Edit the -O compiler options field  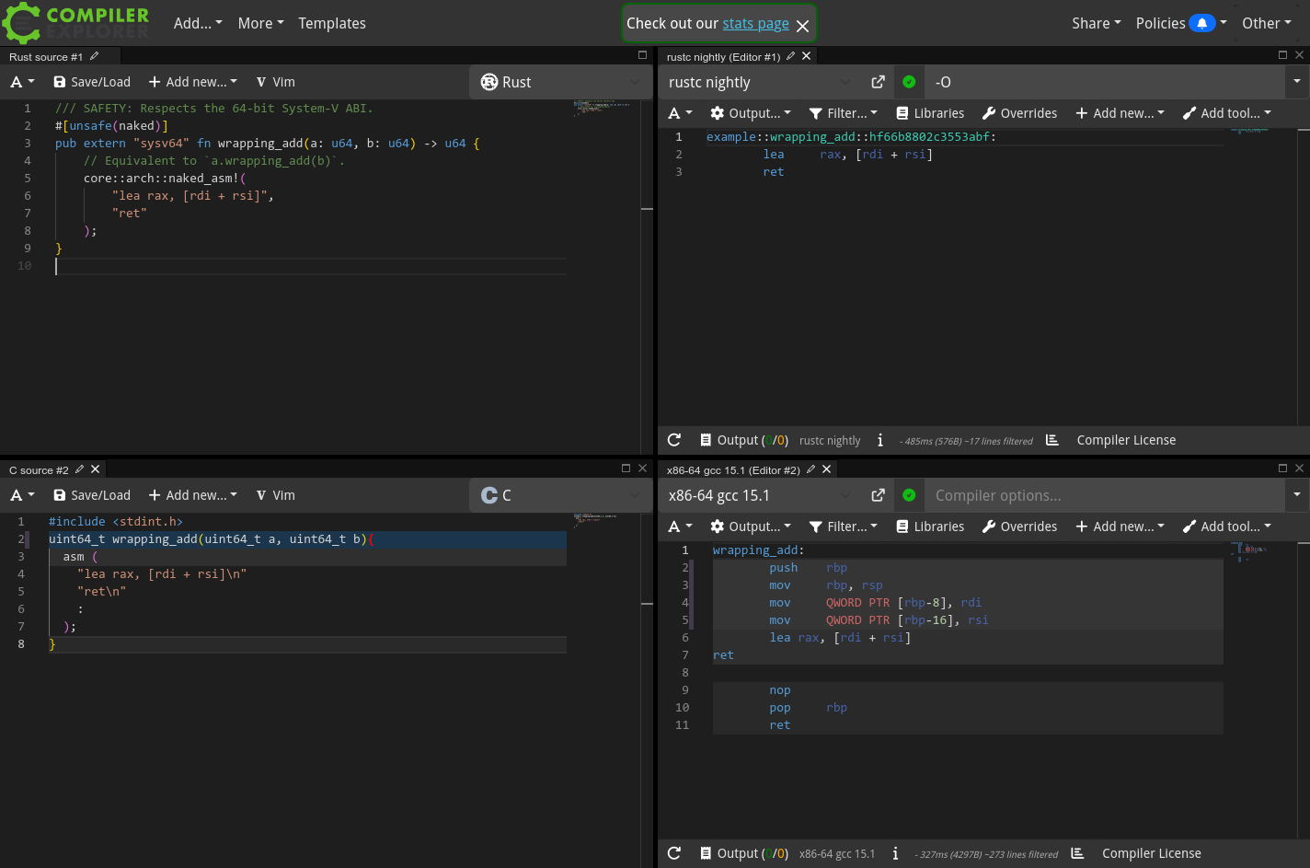tap(1104, 82)
